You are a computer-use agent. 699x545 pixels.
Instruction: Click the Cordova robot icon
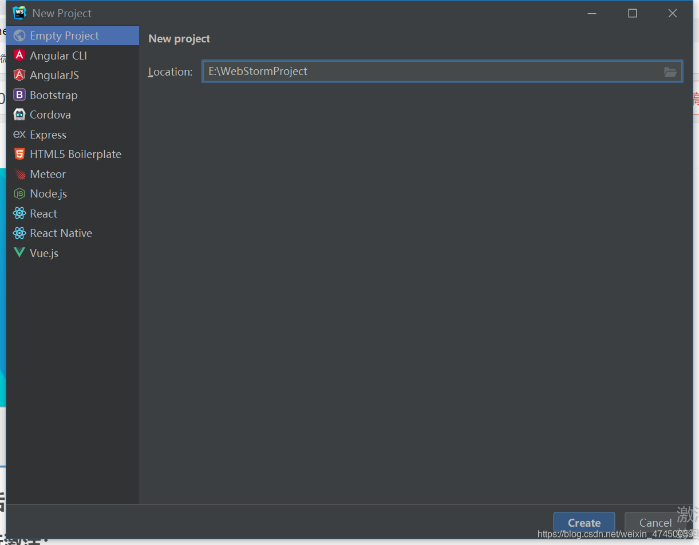click(x=19, y=114)
